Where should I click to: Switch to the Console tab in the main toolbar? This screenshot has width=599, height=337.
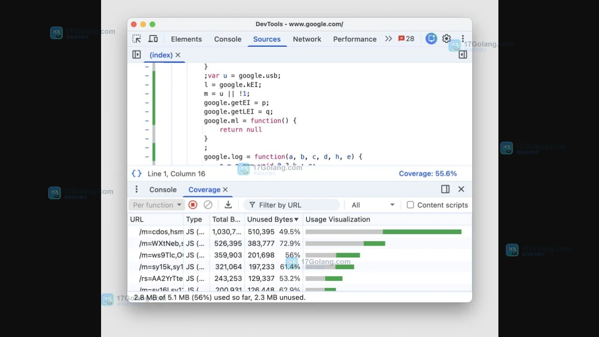[x=228, y=39]
